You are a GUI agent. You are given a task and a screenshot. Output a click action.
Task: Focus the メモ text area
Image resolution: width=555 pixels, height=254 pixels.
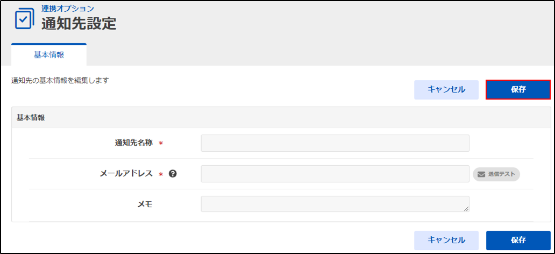pos(335,204)
